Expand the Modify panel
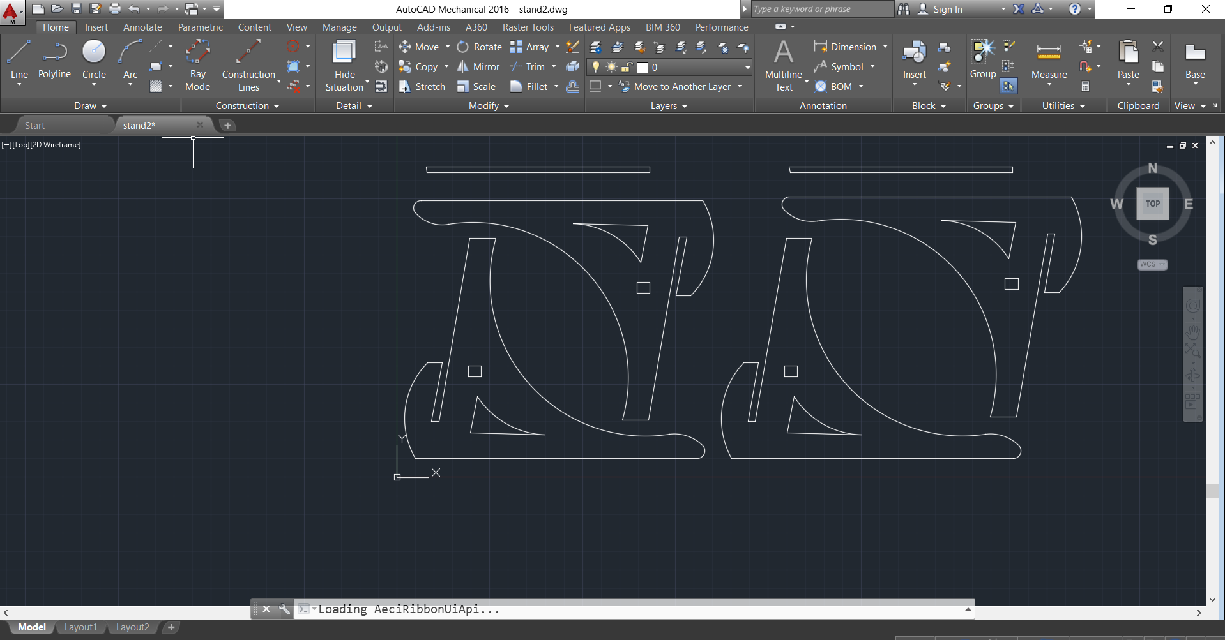This screenshot has width=1225, height=640. coord(489,106)
